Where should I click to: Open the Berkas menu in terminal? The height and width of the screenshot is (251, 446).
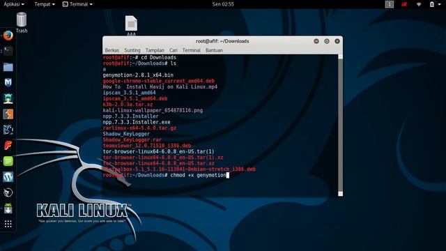111,50
